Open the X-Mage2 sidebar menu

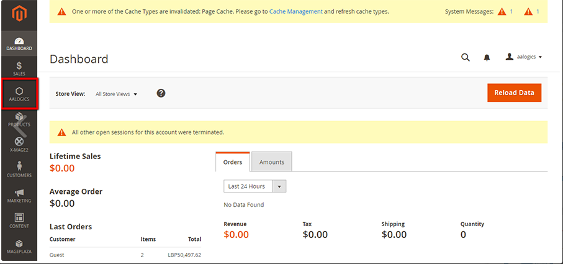point(19,145)
